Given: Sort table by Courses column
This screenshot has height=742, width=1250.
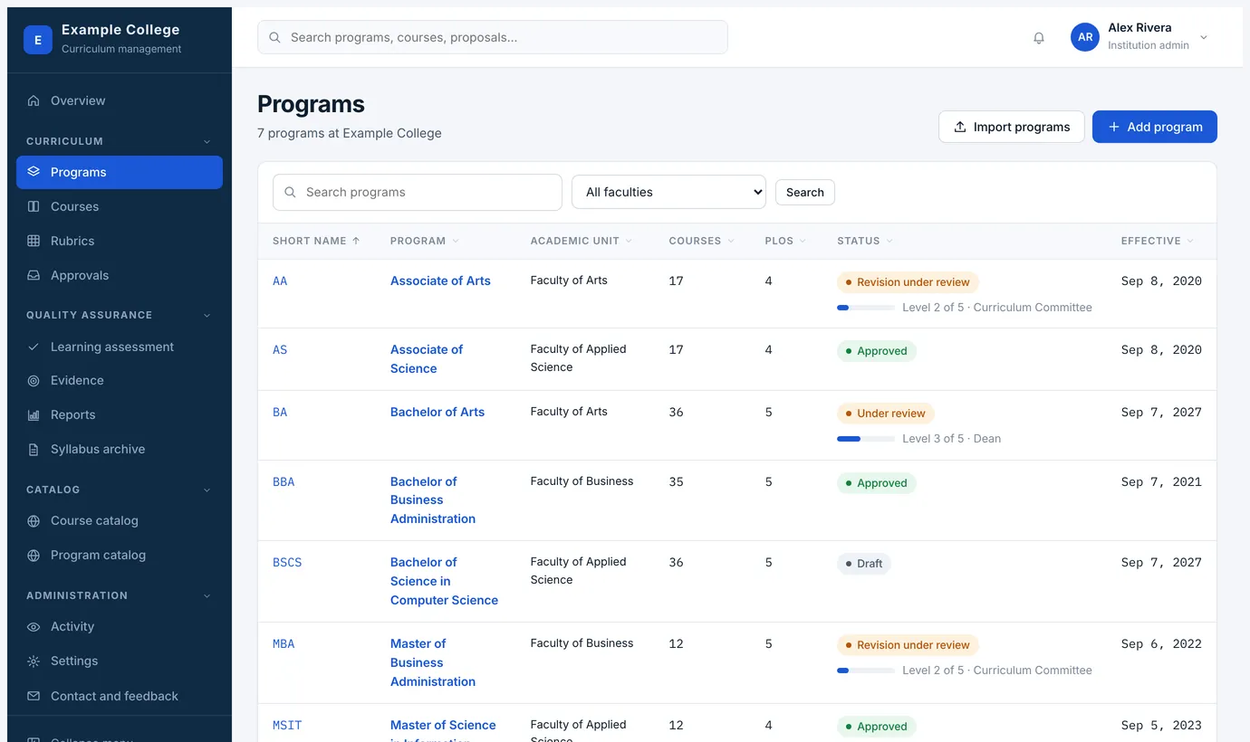Looking at the screenshot, I should (702, 241).
